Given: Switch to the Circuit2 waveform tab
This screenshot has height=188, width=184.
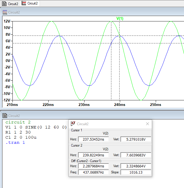Looking at the screenshot, I should (30, 3).
